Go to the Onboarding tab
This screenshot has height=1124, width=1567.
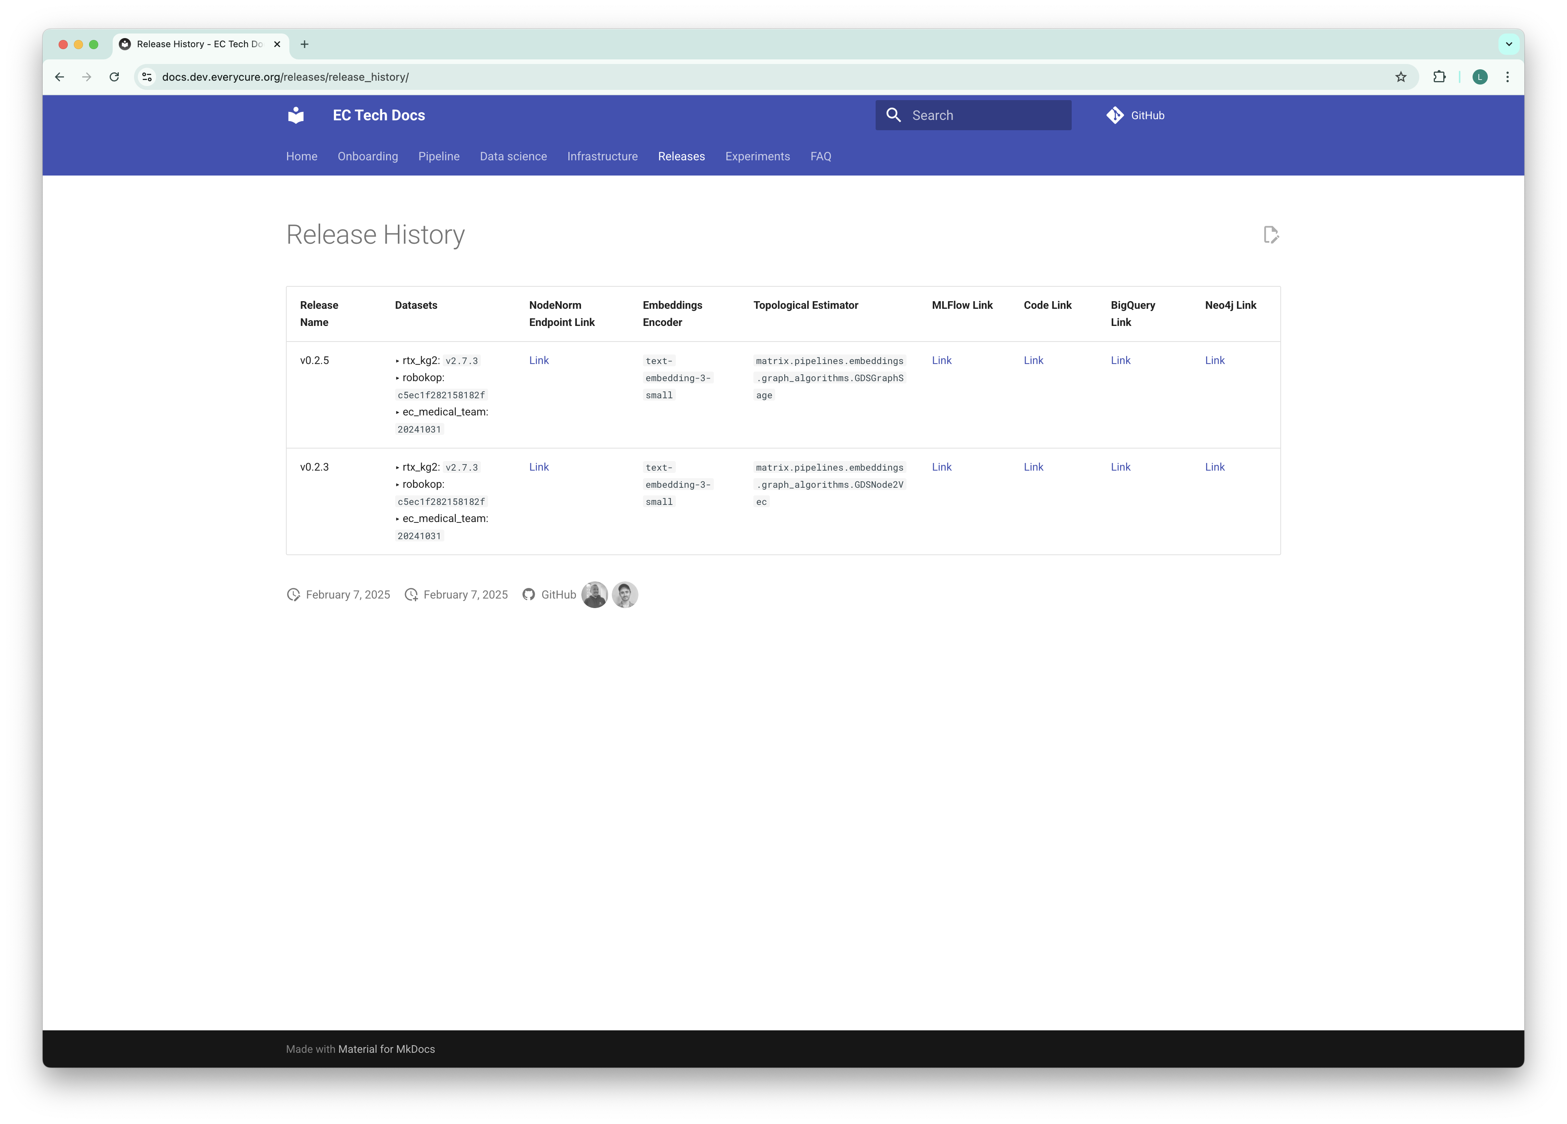[x=367, y=157]
